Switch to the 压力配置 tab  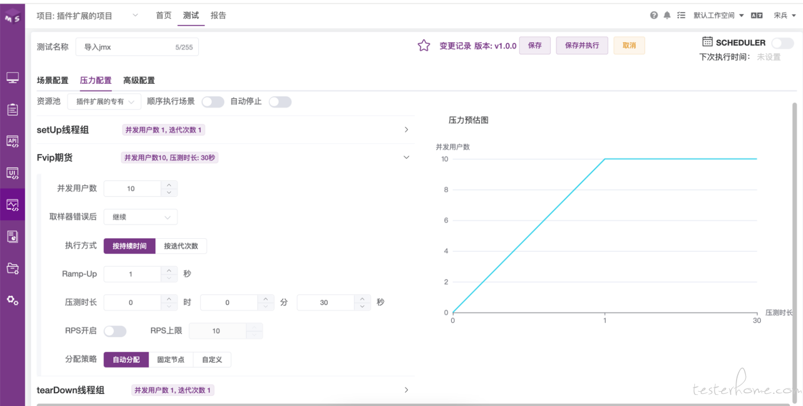pyautogui.click(x=96, y=81)
